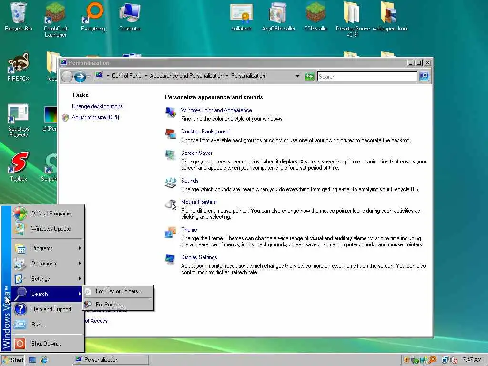
Task: Open the Desktop Background link
Action: point(205,132)
